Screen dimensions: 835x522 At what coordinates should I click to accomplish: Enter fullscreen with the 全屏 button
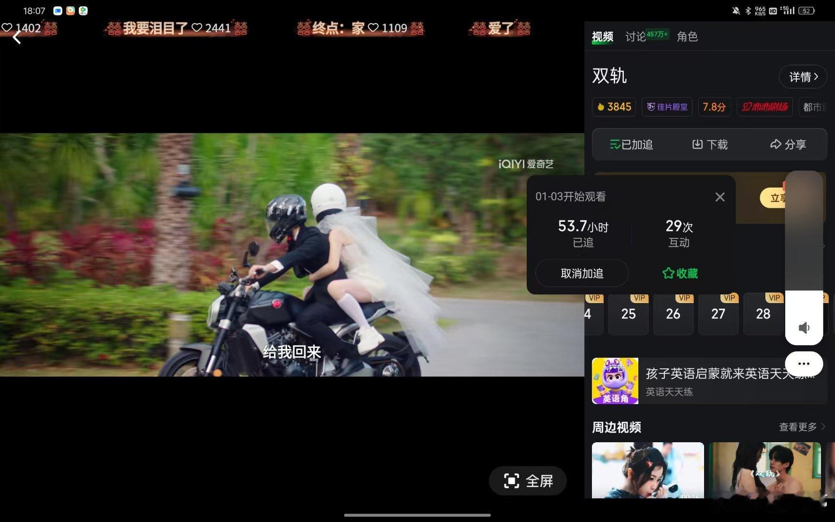tap(527, 481)
